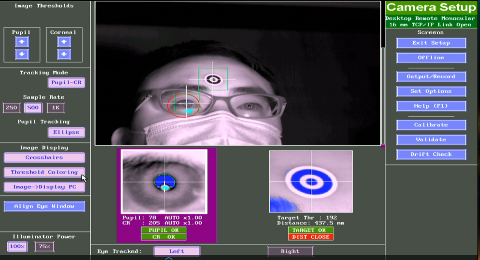Set illuminator power to 100%
Screen dimensions: 480x260
(17, 246)
